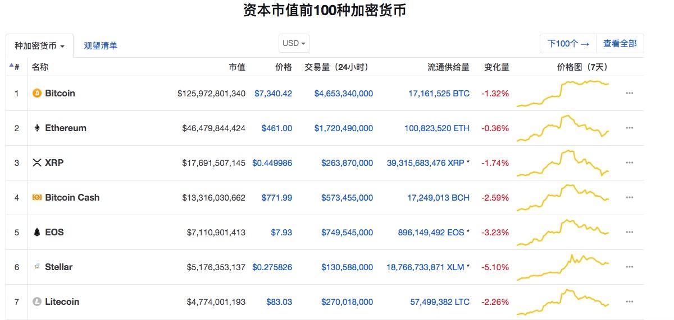The height and width of the screenshot is (320, 674).
Task: Sort table by 市值 column header
Action: click(x=236, y=67)
